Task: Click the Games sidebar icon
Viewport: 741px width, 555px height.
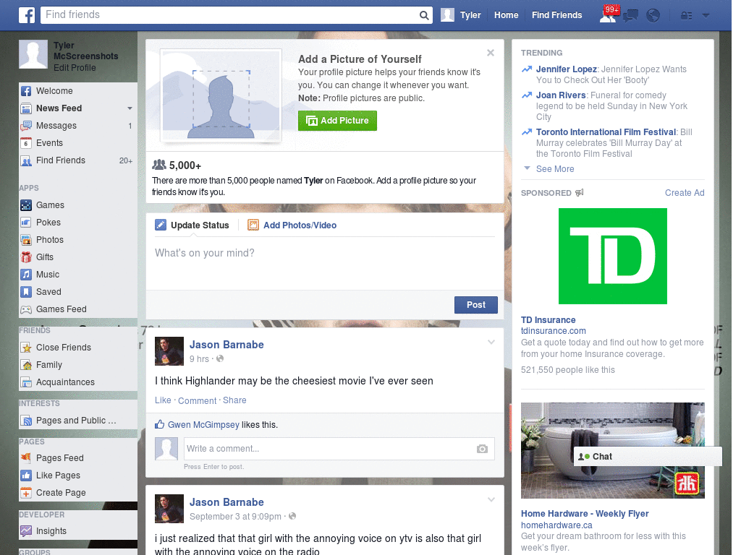Action: tap(26, 205)
